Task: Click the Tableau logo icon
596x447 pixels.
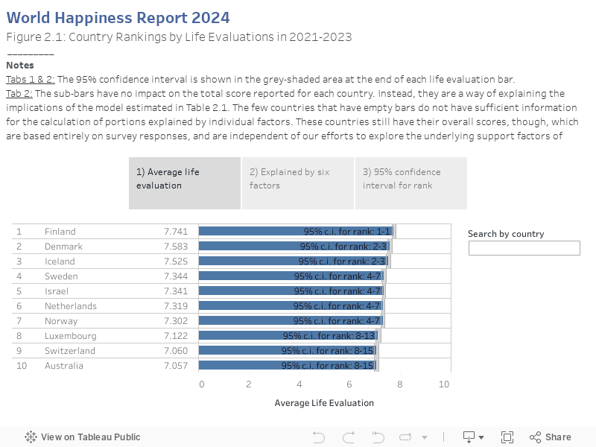Action: point(31,437)
